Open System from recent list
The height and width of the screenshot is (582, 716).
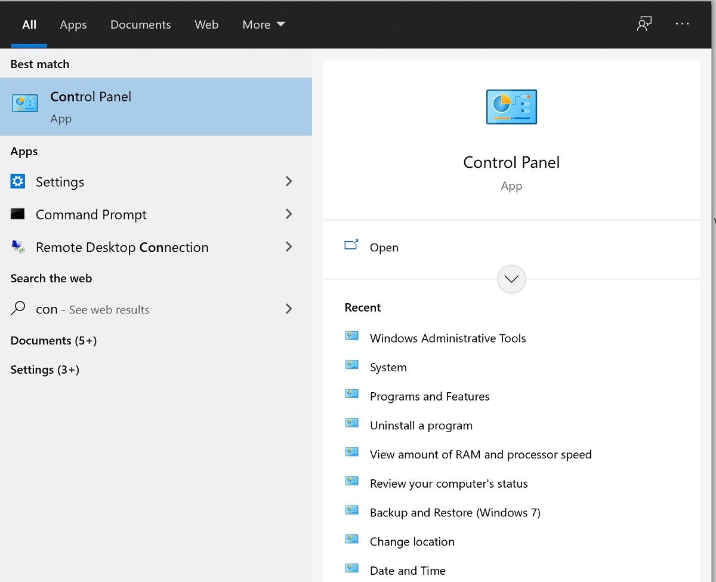388,367
